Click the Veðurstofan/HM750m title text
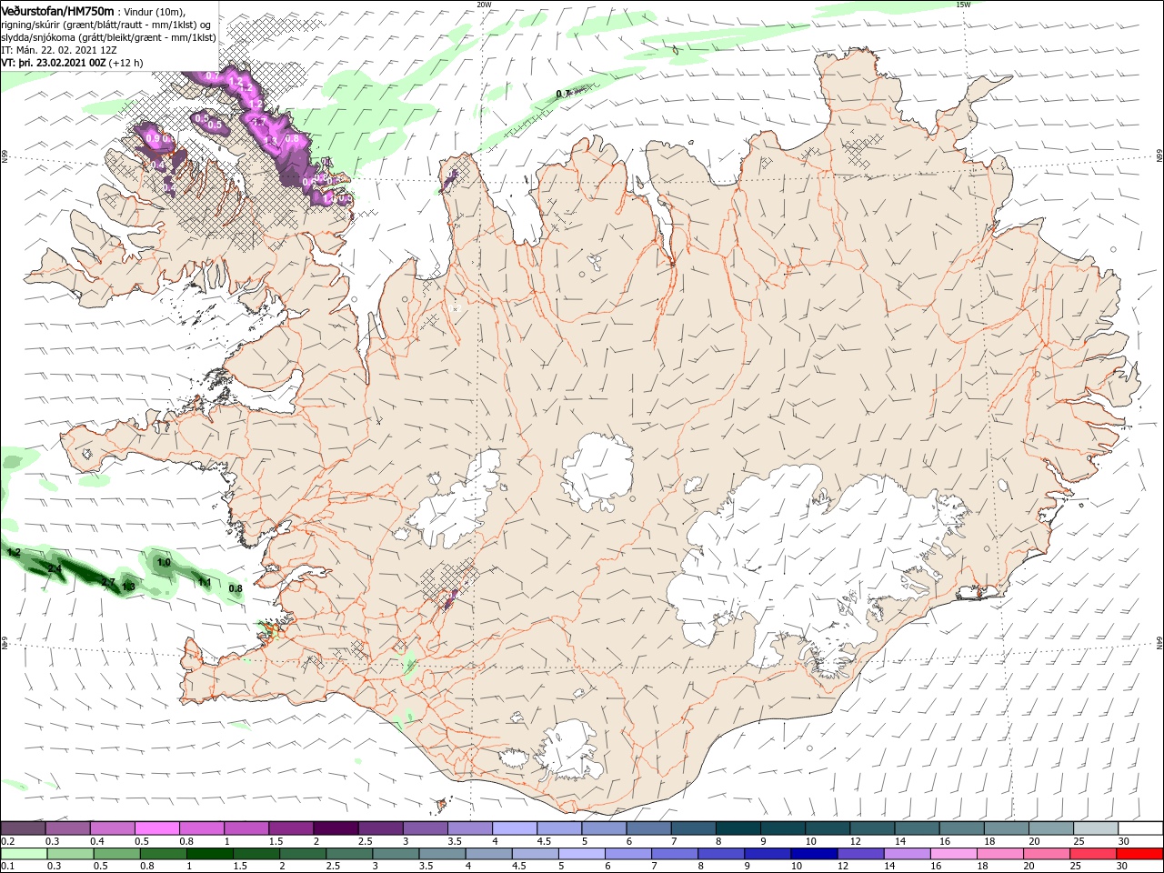Image resolution: width=1164 pixels, height=873 pixels. click(x=57, y=11)
